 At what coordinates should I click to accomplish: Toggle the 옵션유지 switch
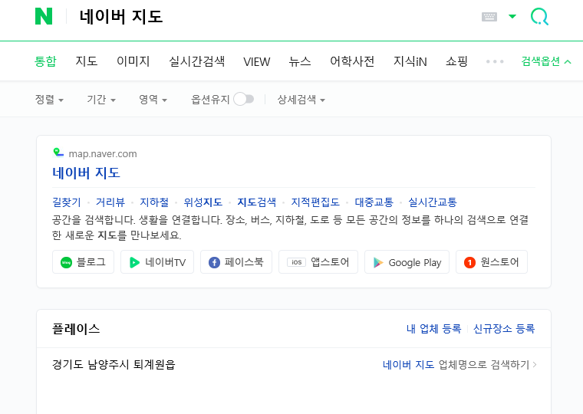click(243, 99)
